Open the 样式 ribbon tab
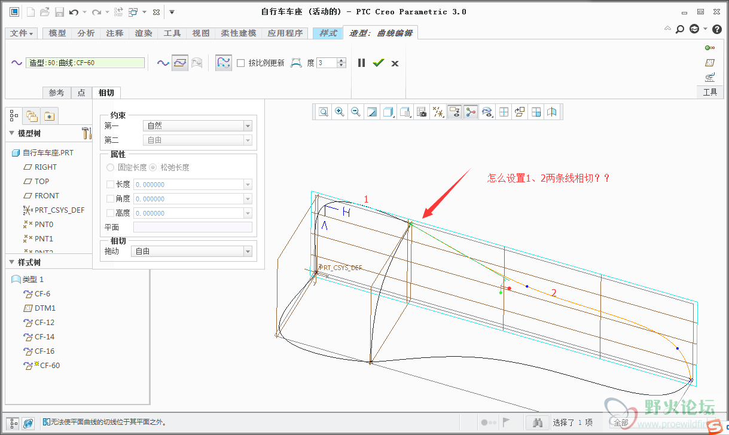 pos(328,33)
